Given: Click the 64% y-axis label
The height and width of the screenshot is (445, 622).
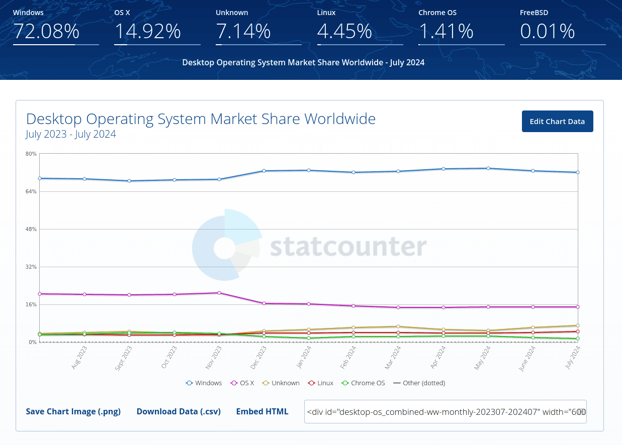Looking at the screenshot, I should coord(31,191).
